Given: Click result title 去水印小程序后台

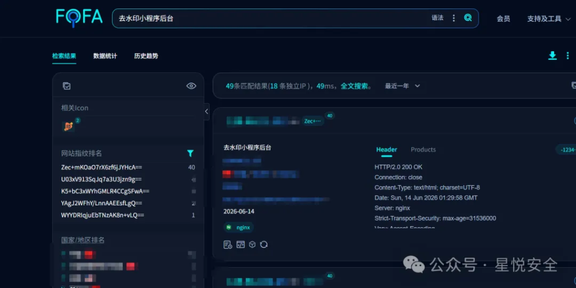Looking at the screenshot, I should (x=247, y=148).
